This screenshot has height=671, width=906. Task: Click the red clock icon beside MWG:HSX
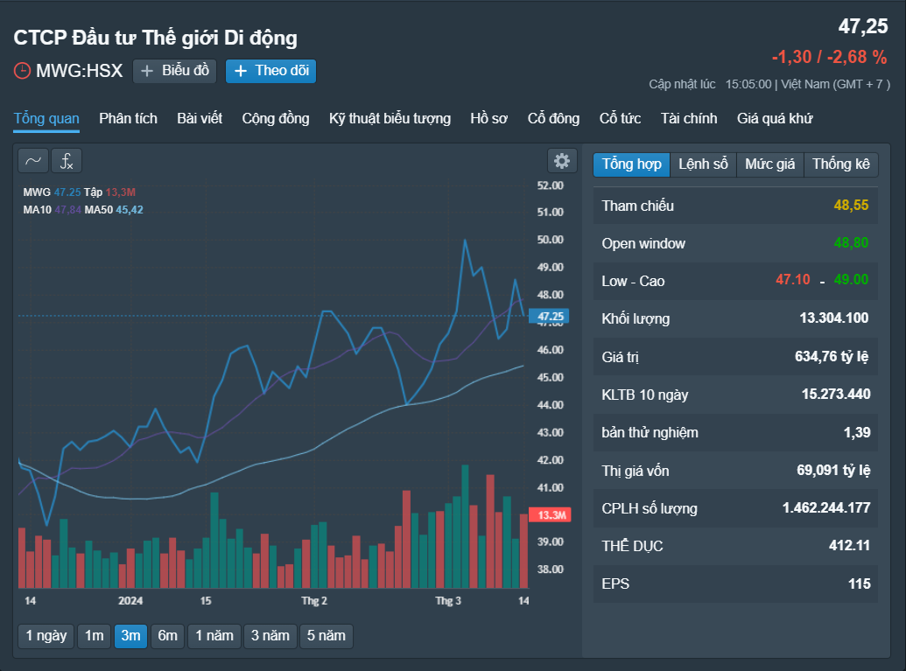click(22, 71)
